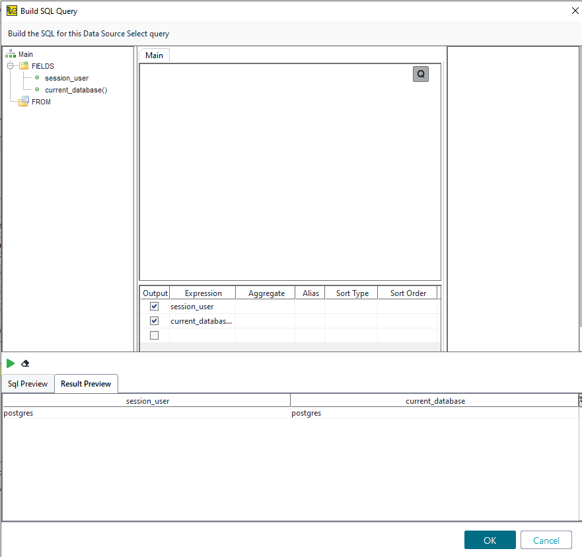The height and width of the screenshot is (557, 582).
Task: Click the green dot beside session_user in the tree
Action: (x=37, y=78)
